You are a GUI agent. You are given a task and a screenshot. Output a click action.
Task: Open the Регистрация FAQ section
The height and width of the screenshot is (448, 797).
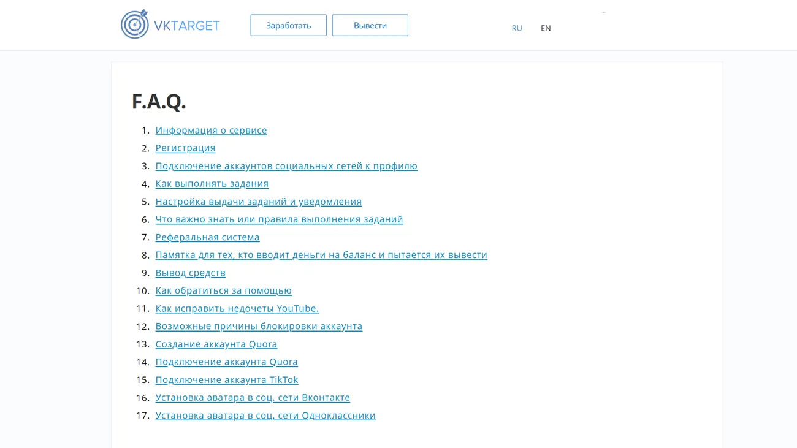pyautogui.click(x=185, y=148)
